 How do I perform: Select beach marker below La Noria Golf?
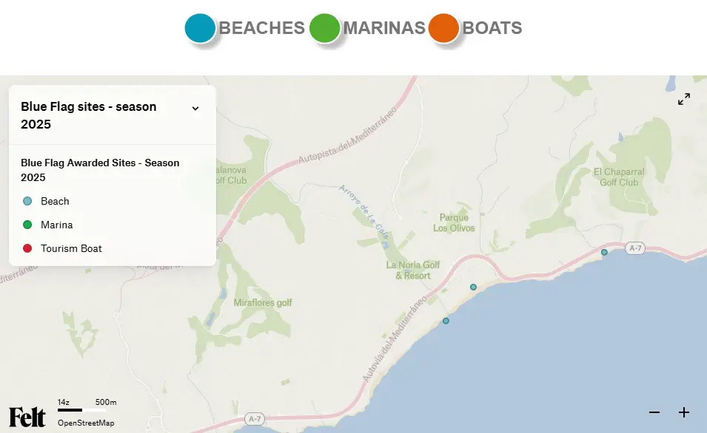click(x=473, y=287)
